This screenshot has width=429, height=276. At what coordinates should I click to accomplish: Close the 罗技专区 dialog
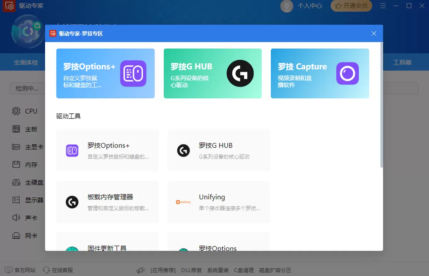coord(374,33)
